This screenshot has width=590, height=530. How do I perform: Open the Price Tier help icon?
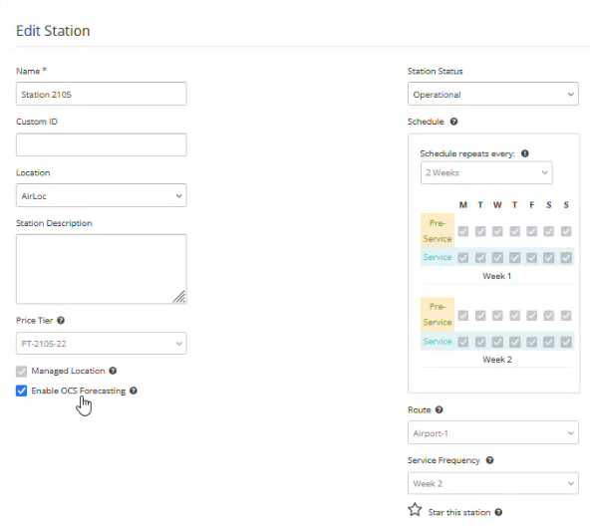click(x=61, y=321)
